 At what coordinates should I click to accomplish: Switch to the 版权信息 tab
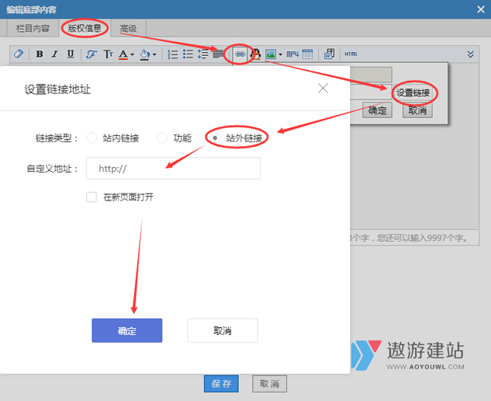coord(85,29)
